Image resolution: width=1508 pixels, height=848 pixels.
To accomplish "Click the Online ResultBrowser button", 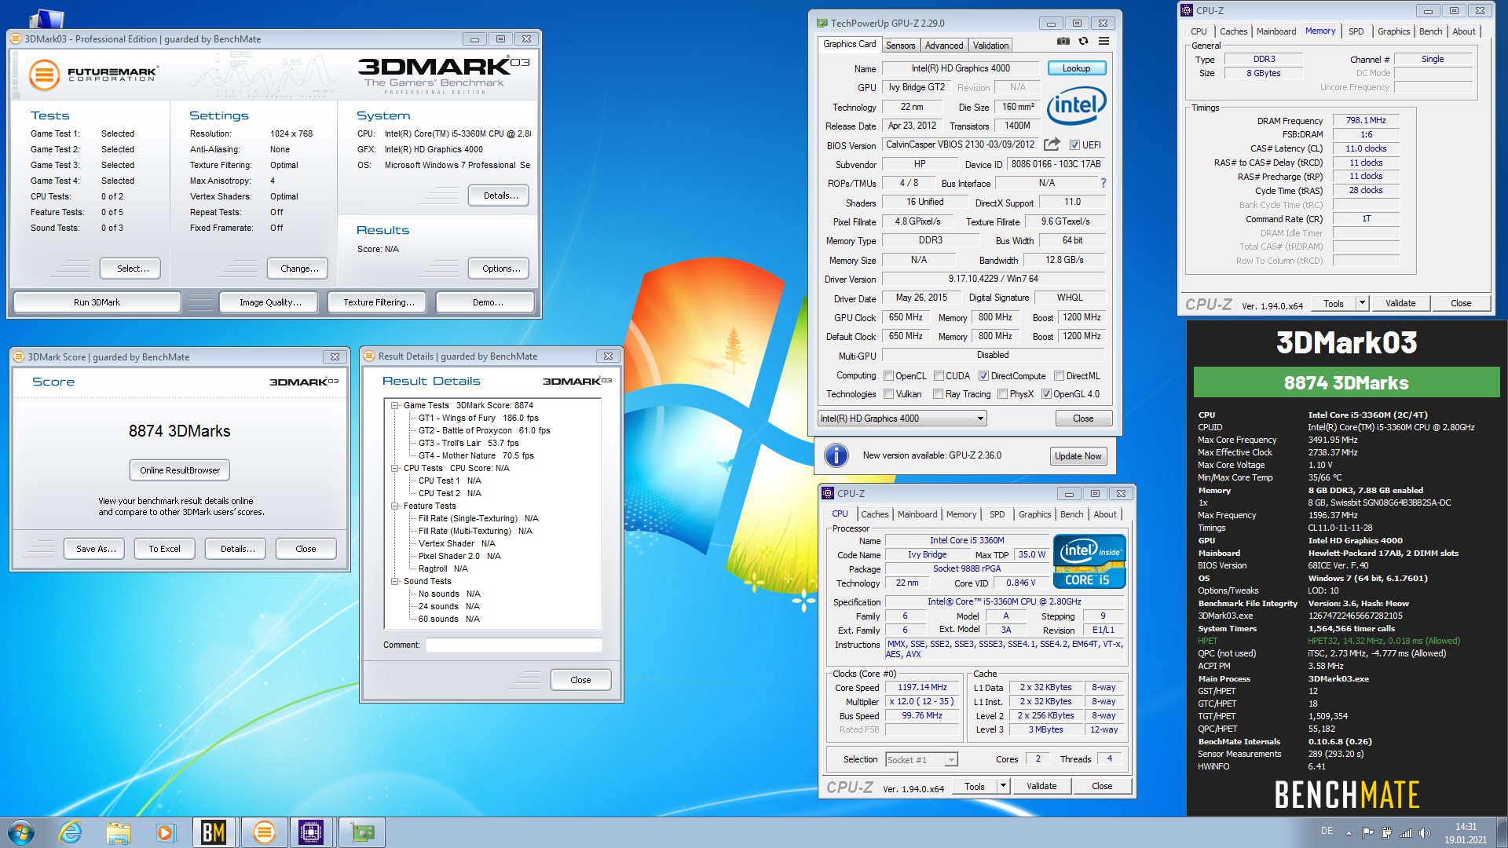I will (x=180, y=470).
